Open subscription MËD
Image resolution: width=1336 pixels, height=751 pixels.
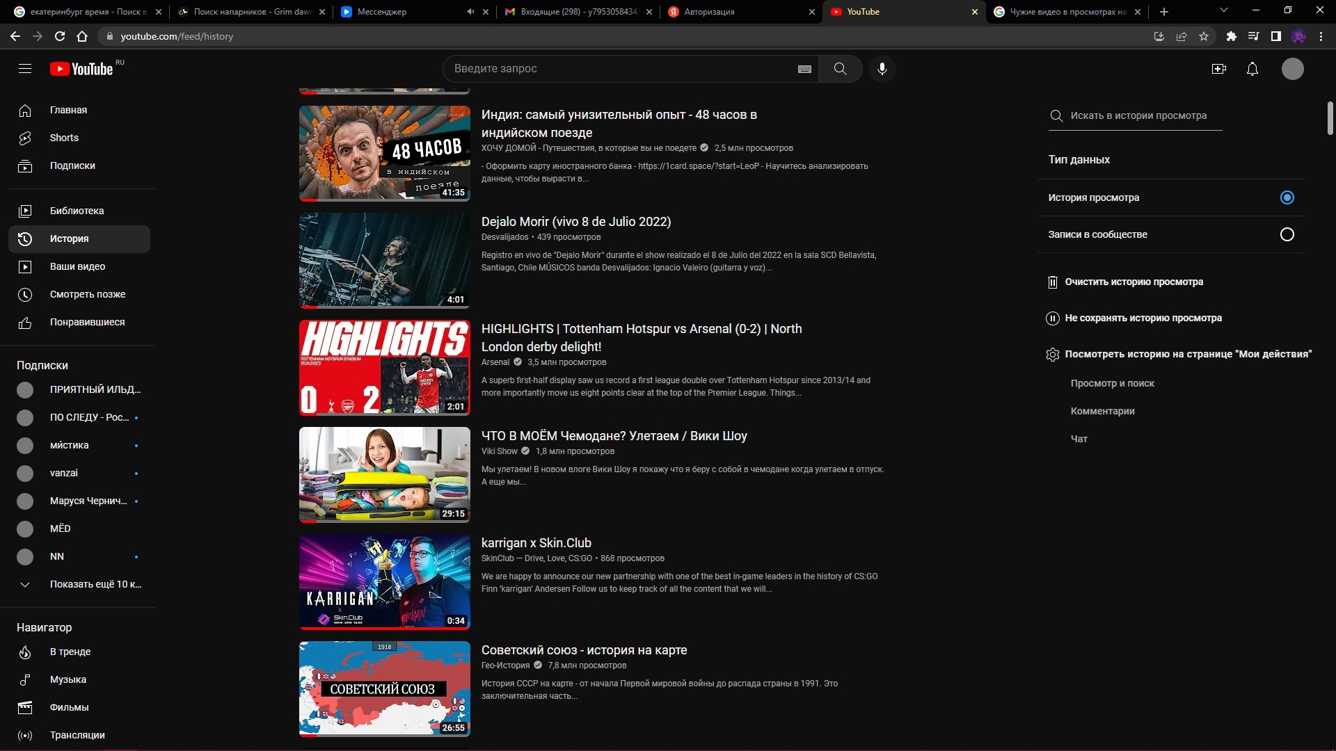79,528
